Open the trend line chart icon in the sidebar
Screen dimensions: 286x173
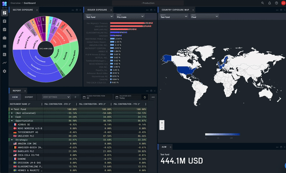point(4,63)
